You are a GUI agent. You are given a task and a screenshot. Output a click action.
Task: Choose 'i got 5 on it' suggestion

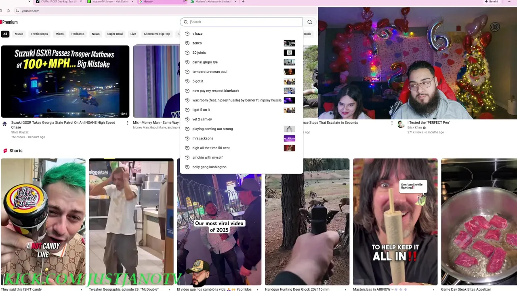coord(241,110)
